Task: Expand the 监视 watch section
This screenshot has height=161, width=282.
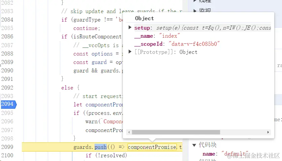Action: (x=195, y=11)
